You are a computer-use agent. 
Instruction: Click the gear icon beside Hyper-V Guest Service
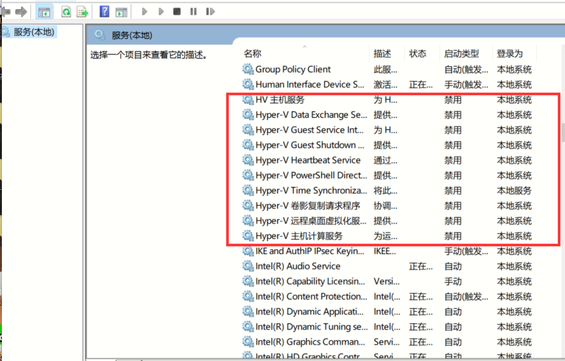[x=248, y=130]
